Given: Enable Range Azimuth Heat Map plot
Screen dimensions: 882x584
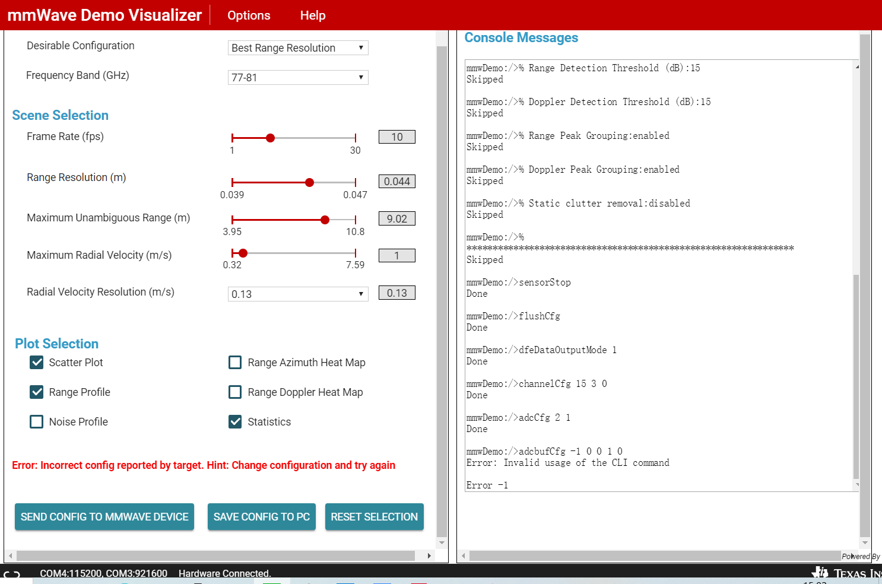Looking at the screenshot, I should coord(235,363).
